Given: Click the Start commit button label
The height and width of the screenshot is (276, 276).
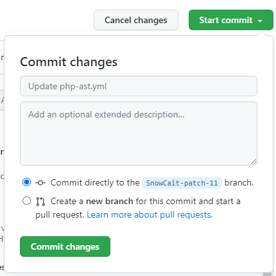Looking at the screenshot, I should click(x=226, y=20).
